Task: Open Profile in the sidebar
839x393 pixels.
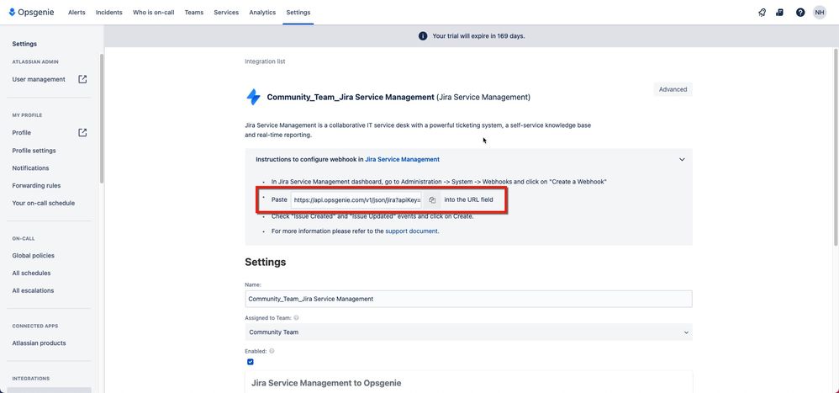Action: (21, 133)
